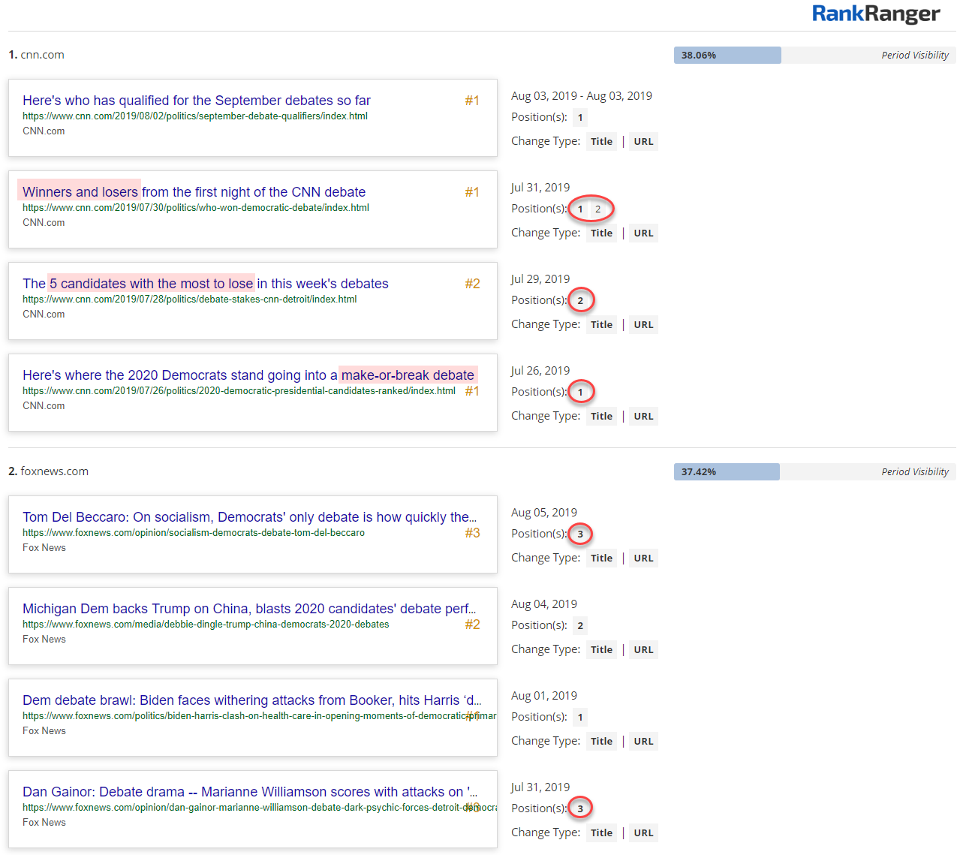Image resolution: width=957 pixels, height=855 pixels.
Task: Click the '1. cnn.com' domain heading
Action: coord(36,55)
